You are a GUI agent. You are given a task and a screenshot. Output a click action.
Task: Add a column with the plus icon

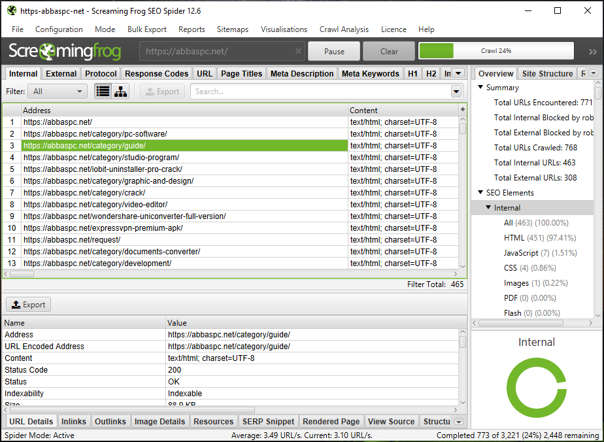pyautogui.click(x=463, y=109)
